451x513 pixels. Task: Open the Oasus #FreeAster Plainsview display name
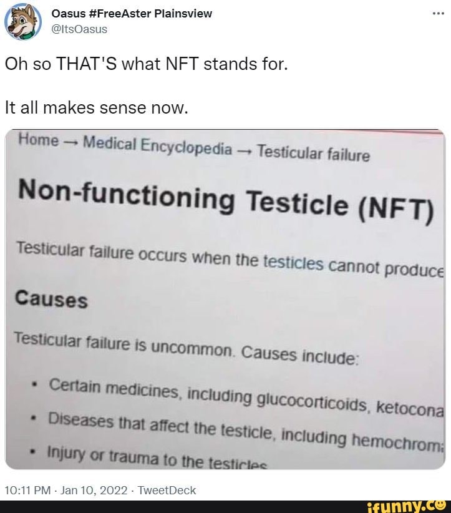131,13
